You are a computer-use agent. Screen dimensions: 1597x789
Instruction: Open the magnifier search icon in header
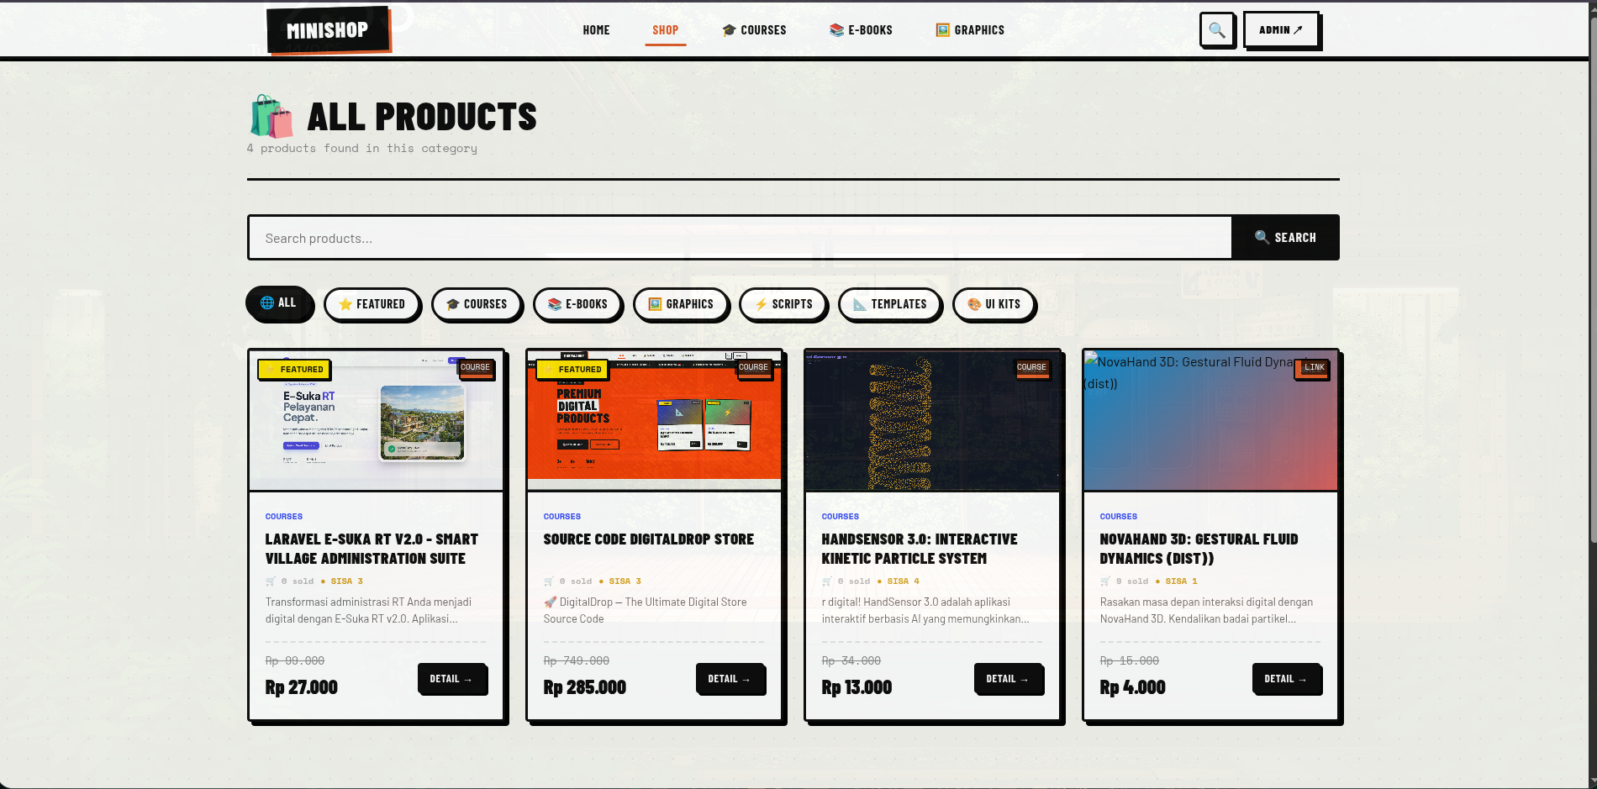1216,30
